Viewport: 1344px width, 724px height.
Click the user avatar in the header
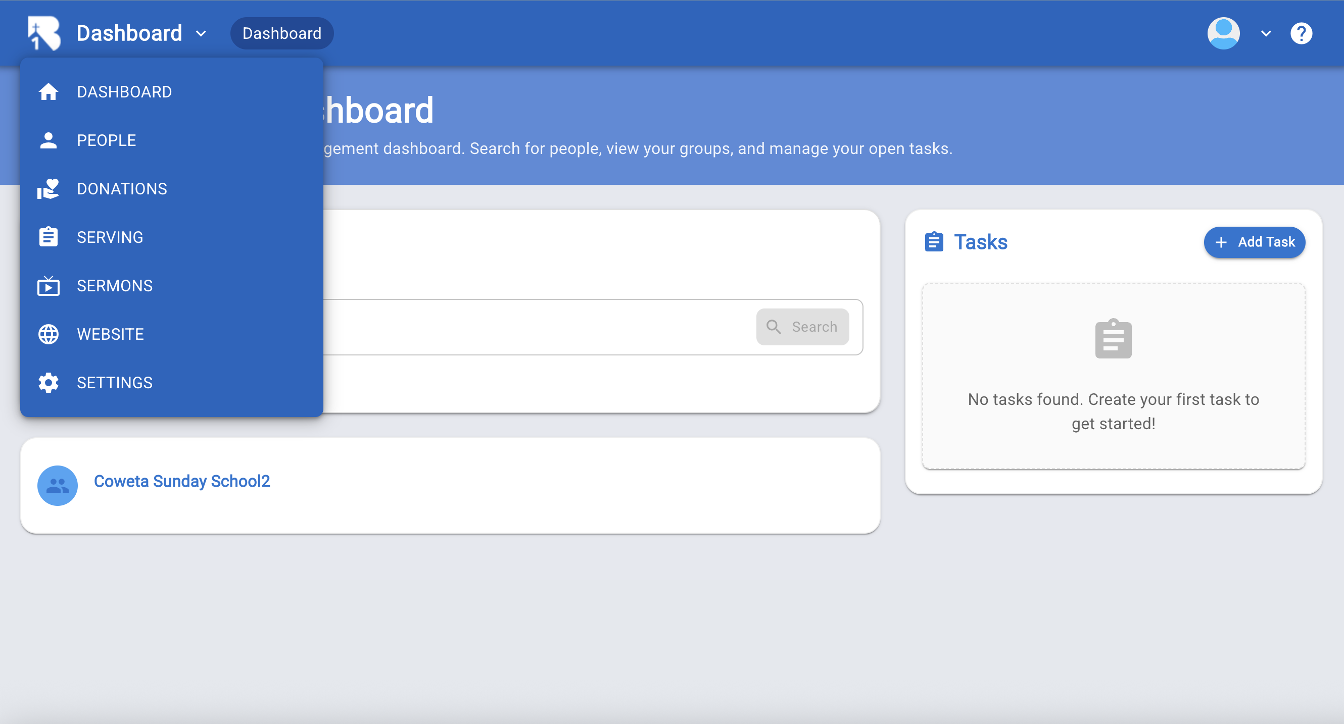1223,33
